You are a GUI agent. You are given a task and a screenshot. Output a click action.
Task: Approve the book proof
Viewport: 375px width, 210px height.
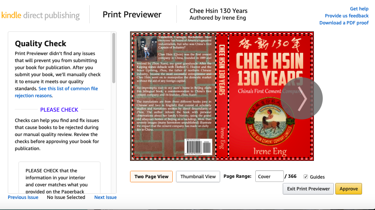[x=349, y=189]
